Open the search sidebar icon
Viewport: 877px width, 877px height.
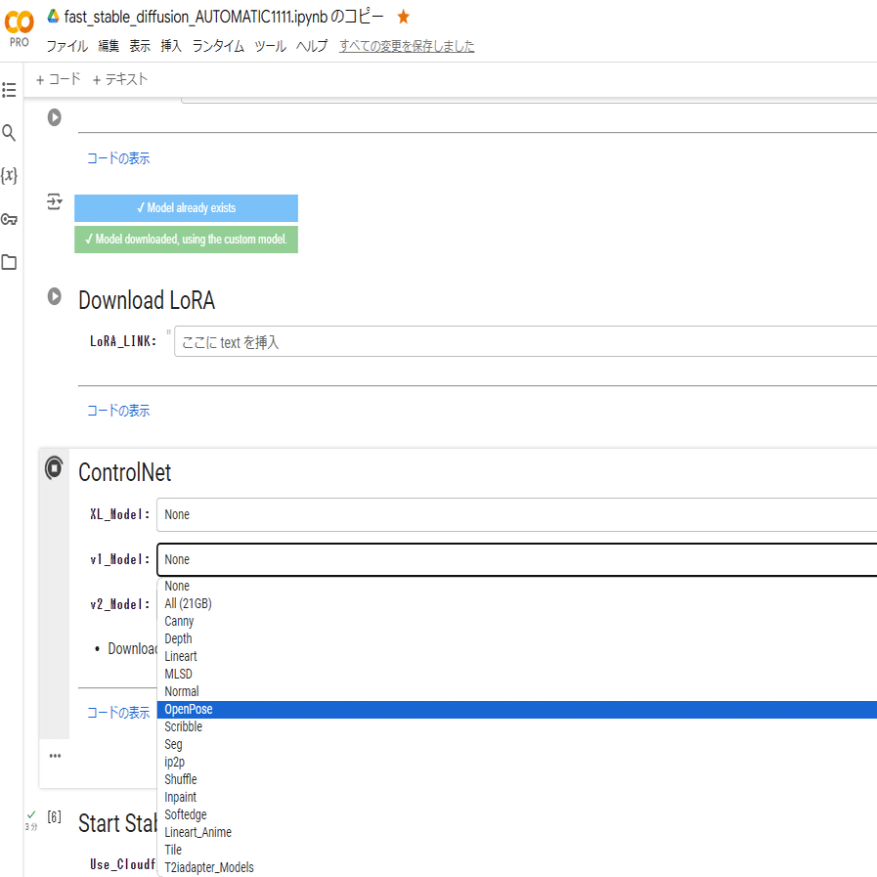tap(9, 133)
